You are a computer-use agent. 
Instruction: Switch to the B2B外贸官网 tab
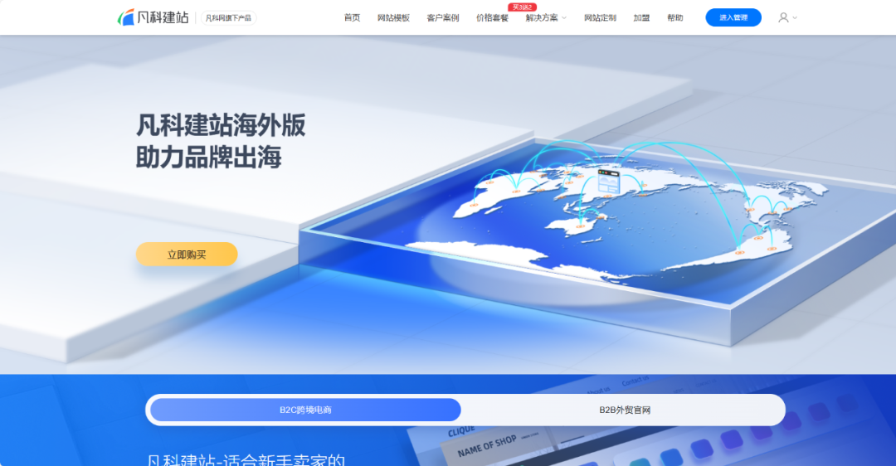click(x=625, y=410)
